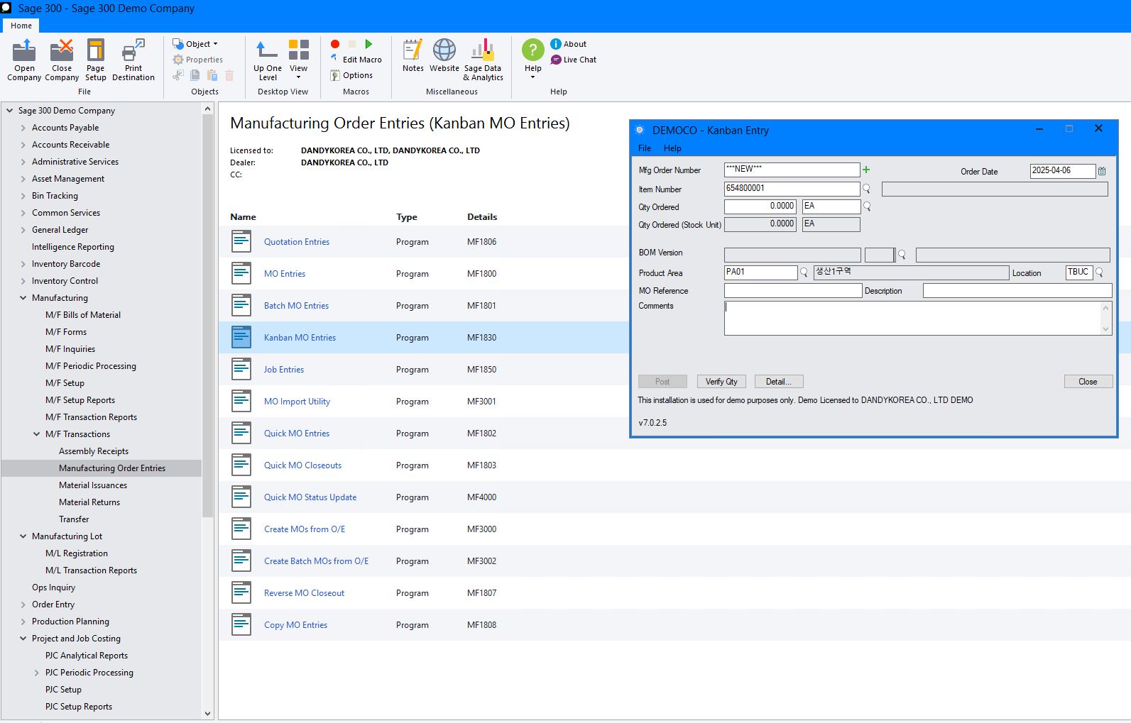The image size is (1131, 723).
Task: Click the green plus beside Mfg Order Number
Action: pyautogui.click(x=866, y=170)
